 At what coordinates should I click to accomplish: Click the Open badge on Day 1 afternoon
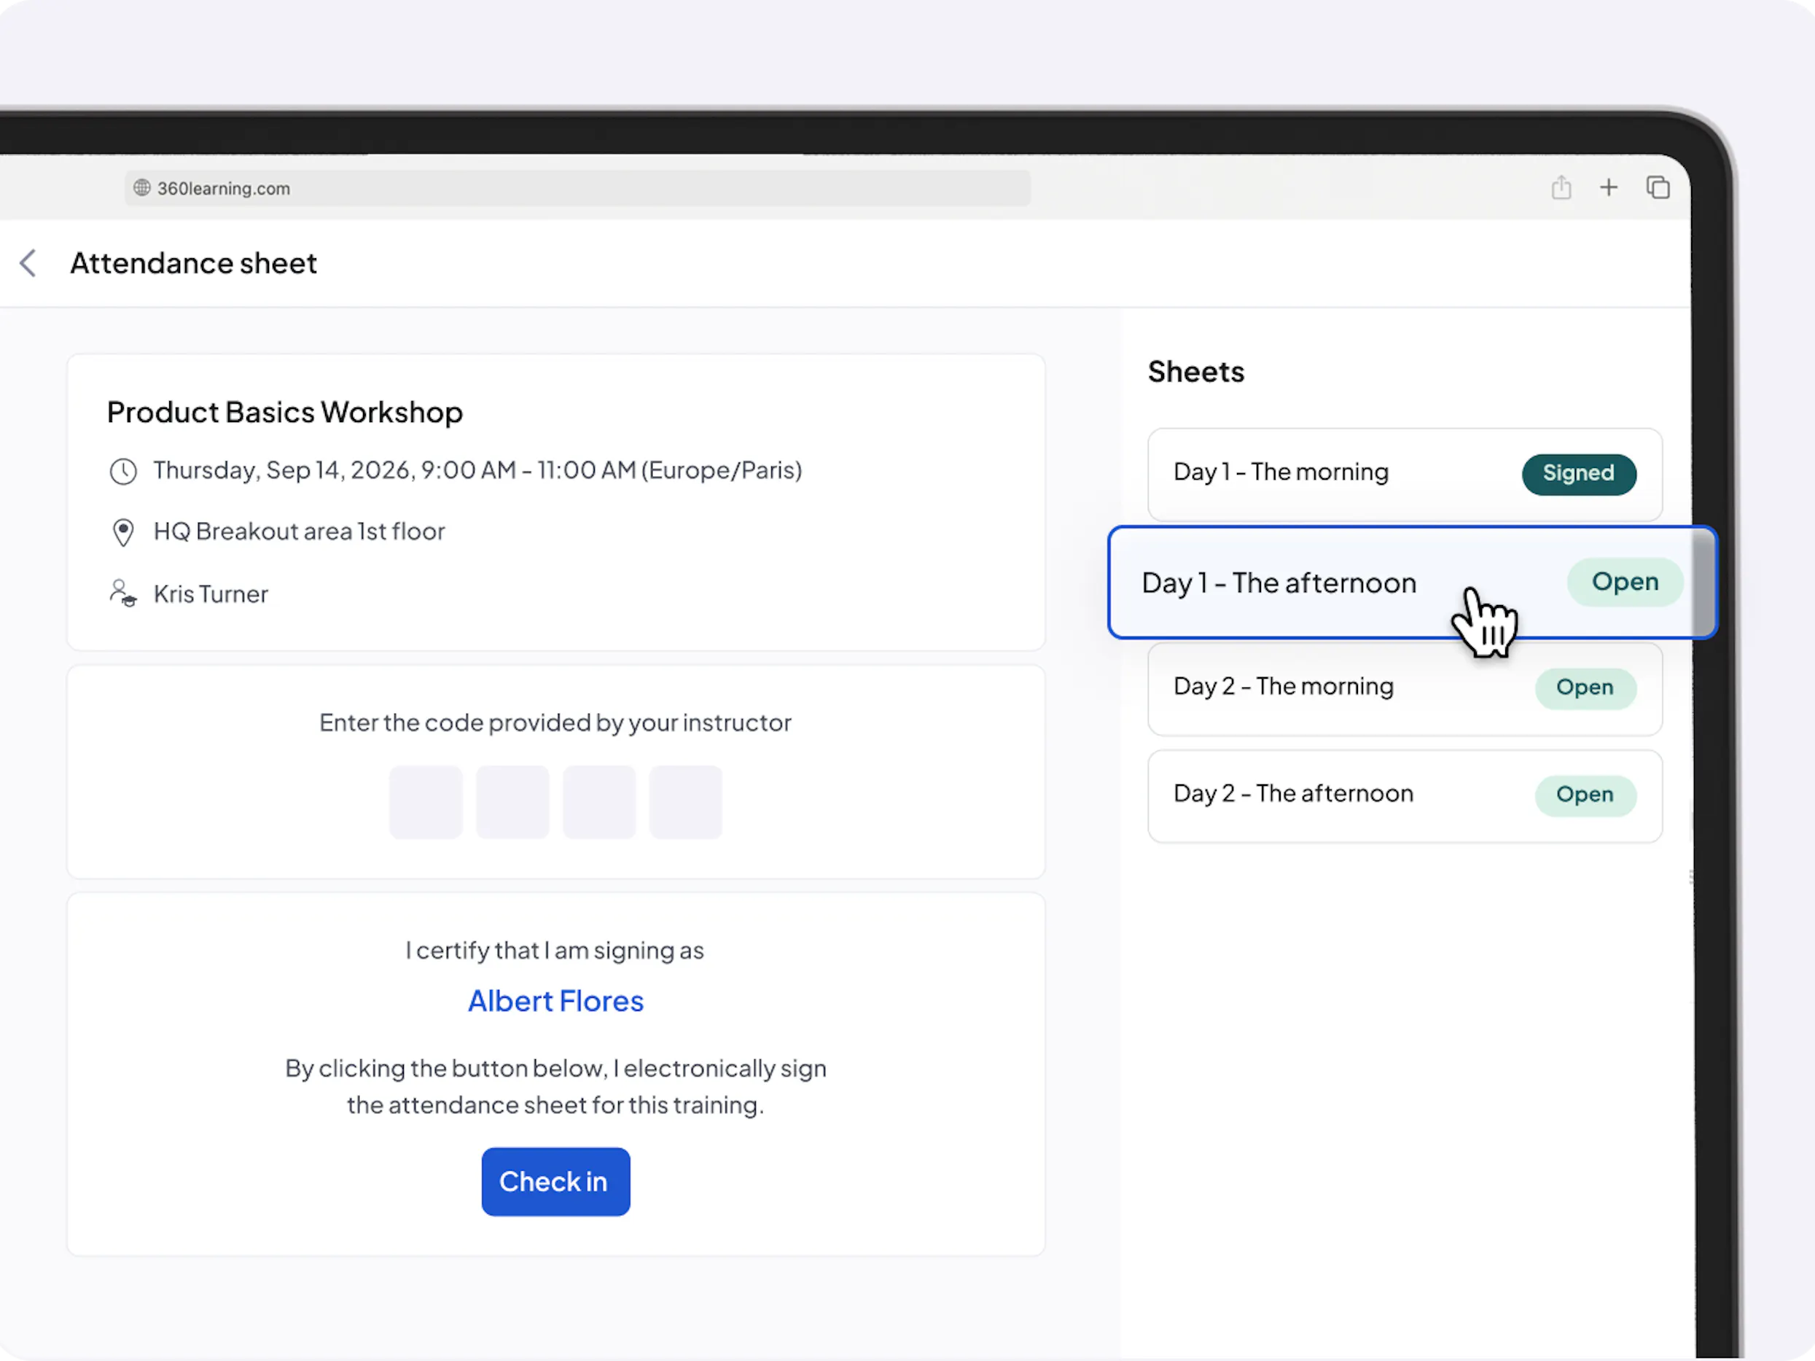click(1625, 582)
